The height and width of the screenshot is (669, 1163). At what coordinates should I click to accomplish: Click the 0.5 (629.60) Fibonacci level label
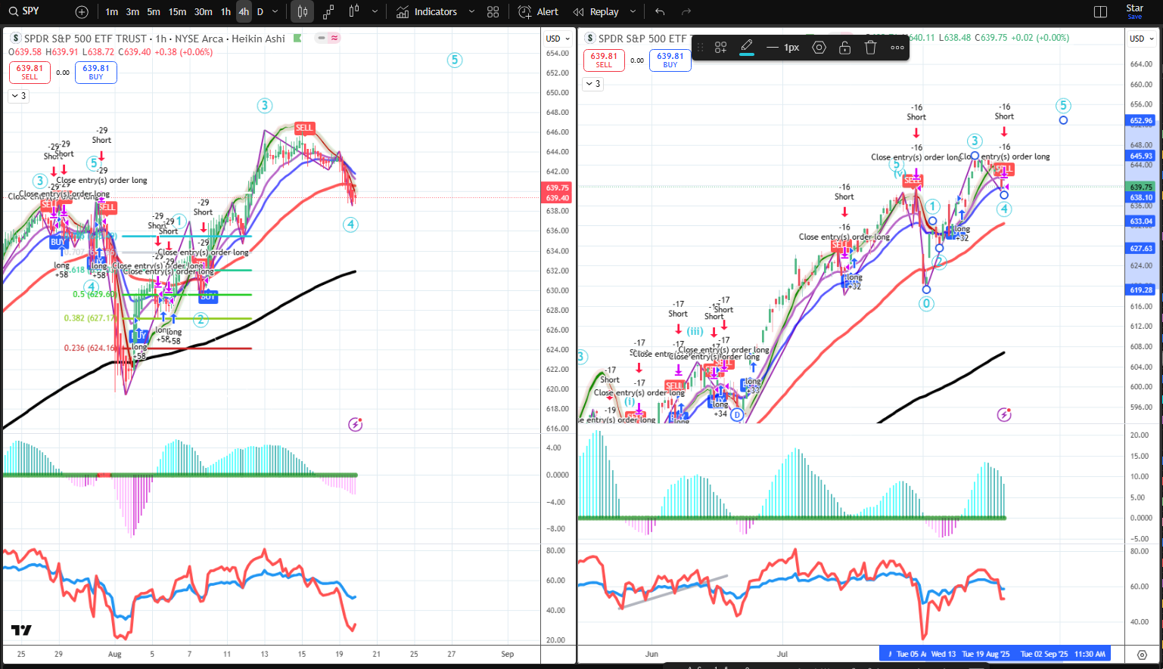click(95, 295)
